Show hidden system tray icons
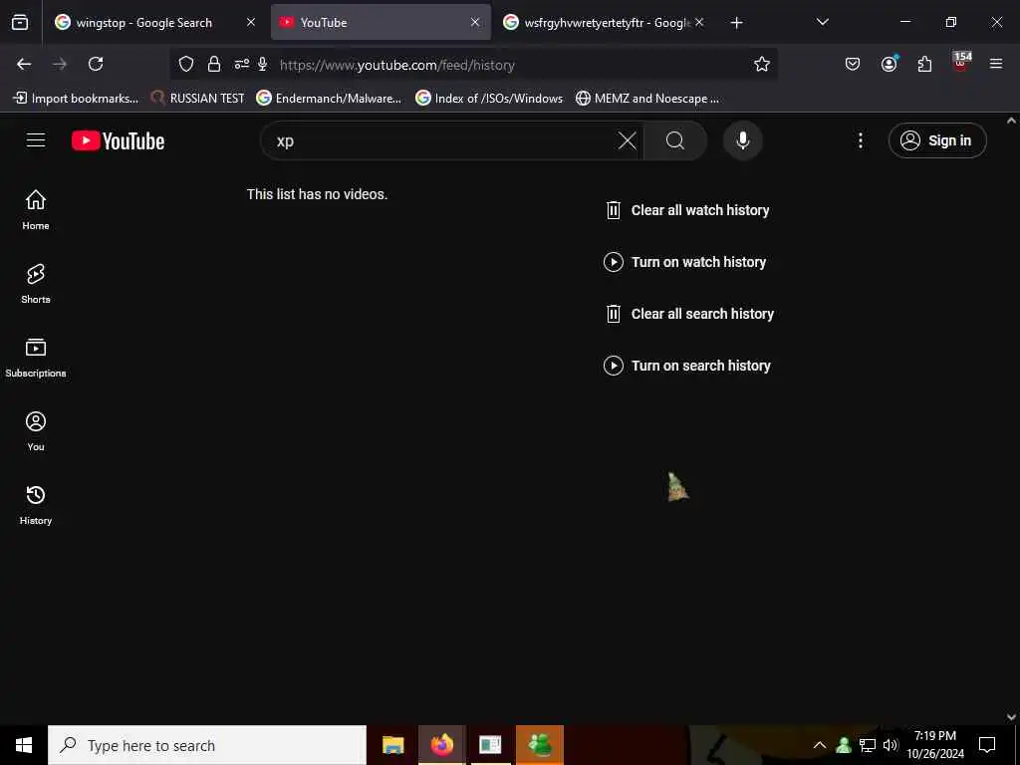1020x765 pixels. 820,745
